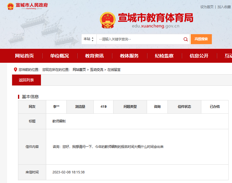Click the Xuancheng government logo emblem
Screen dimensions: 232x183
pyautogui.click(x=11, y=7)
